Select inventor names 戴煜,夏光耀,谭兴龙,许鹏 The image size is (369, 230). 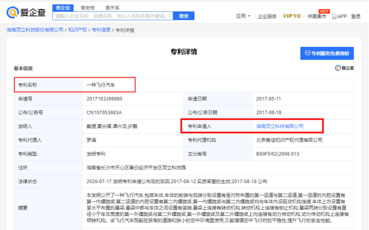112,126
